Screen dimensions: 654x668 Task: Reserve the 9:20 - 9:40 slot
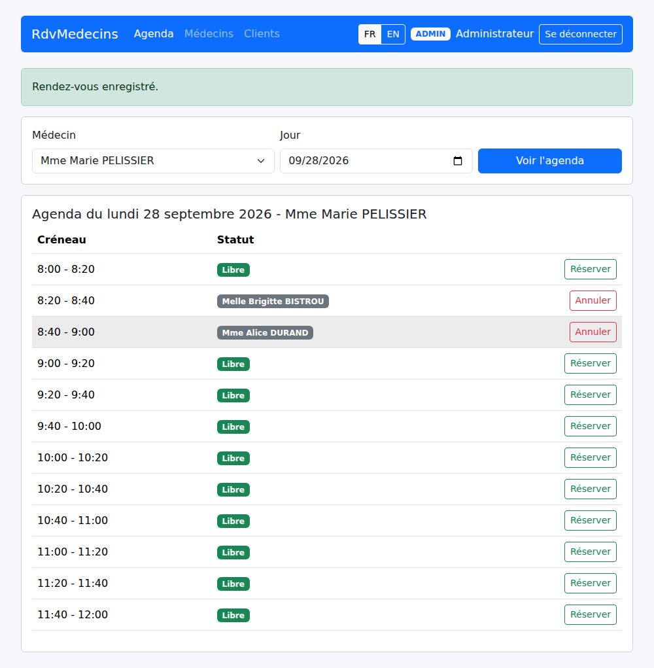(590, 395)
